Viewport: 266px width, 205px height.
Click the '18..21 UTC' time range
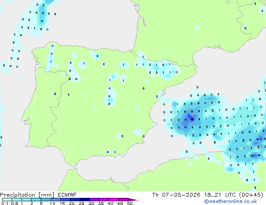tap(220, 195)
